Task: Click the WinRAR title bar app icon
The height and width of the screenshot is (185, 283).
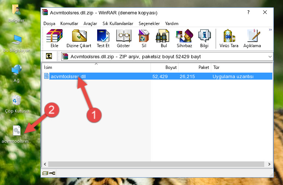Action: [45, 12]
